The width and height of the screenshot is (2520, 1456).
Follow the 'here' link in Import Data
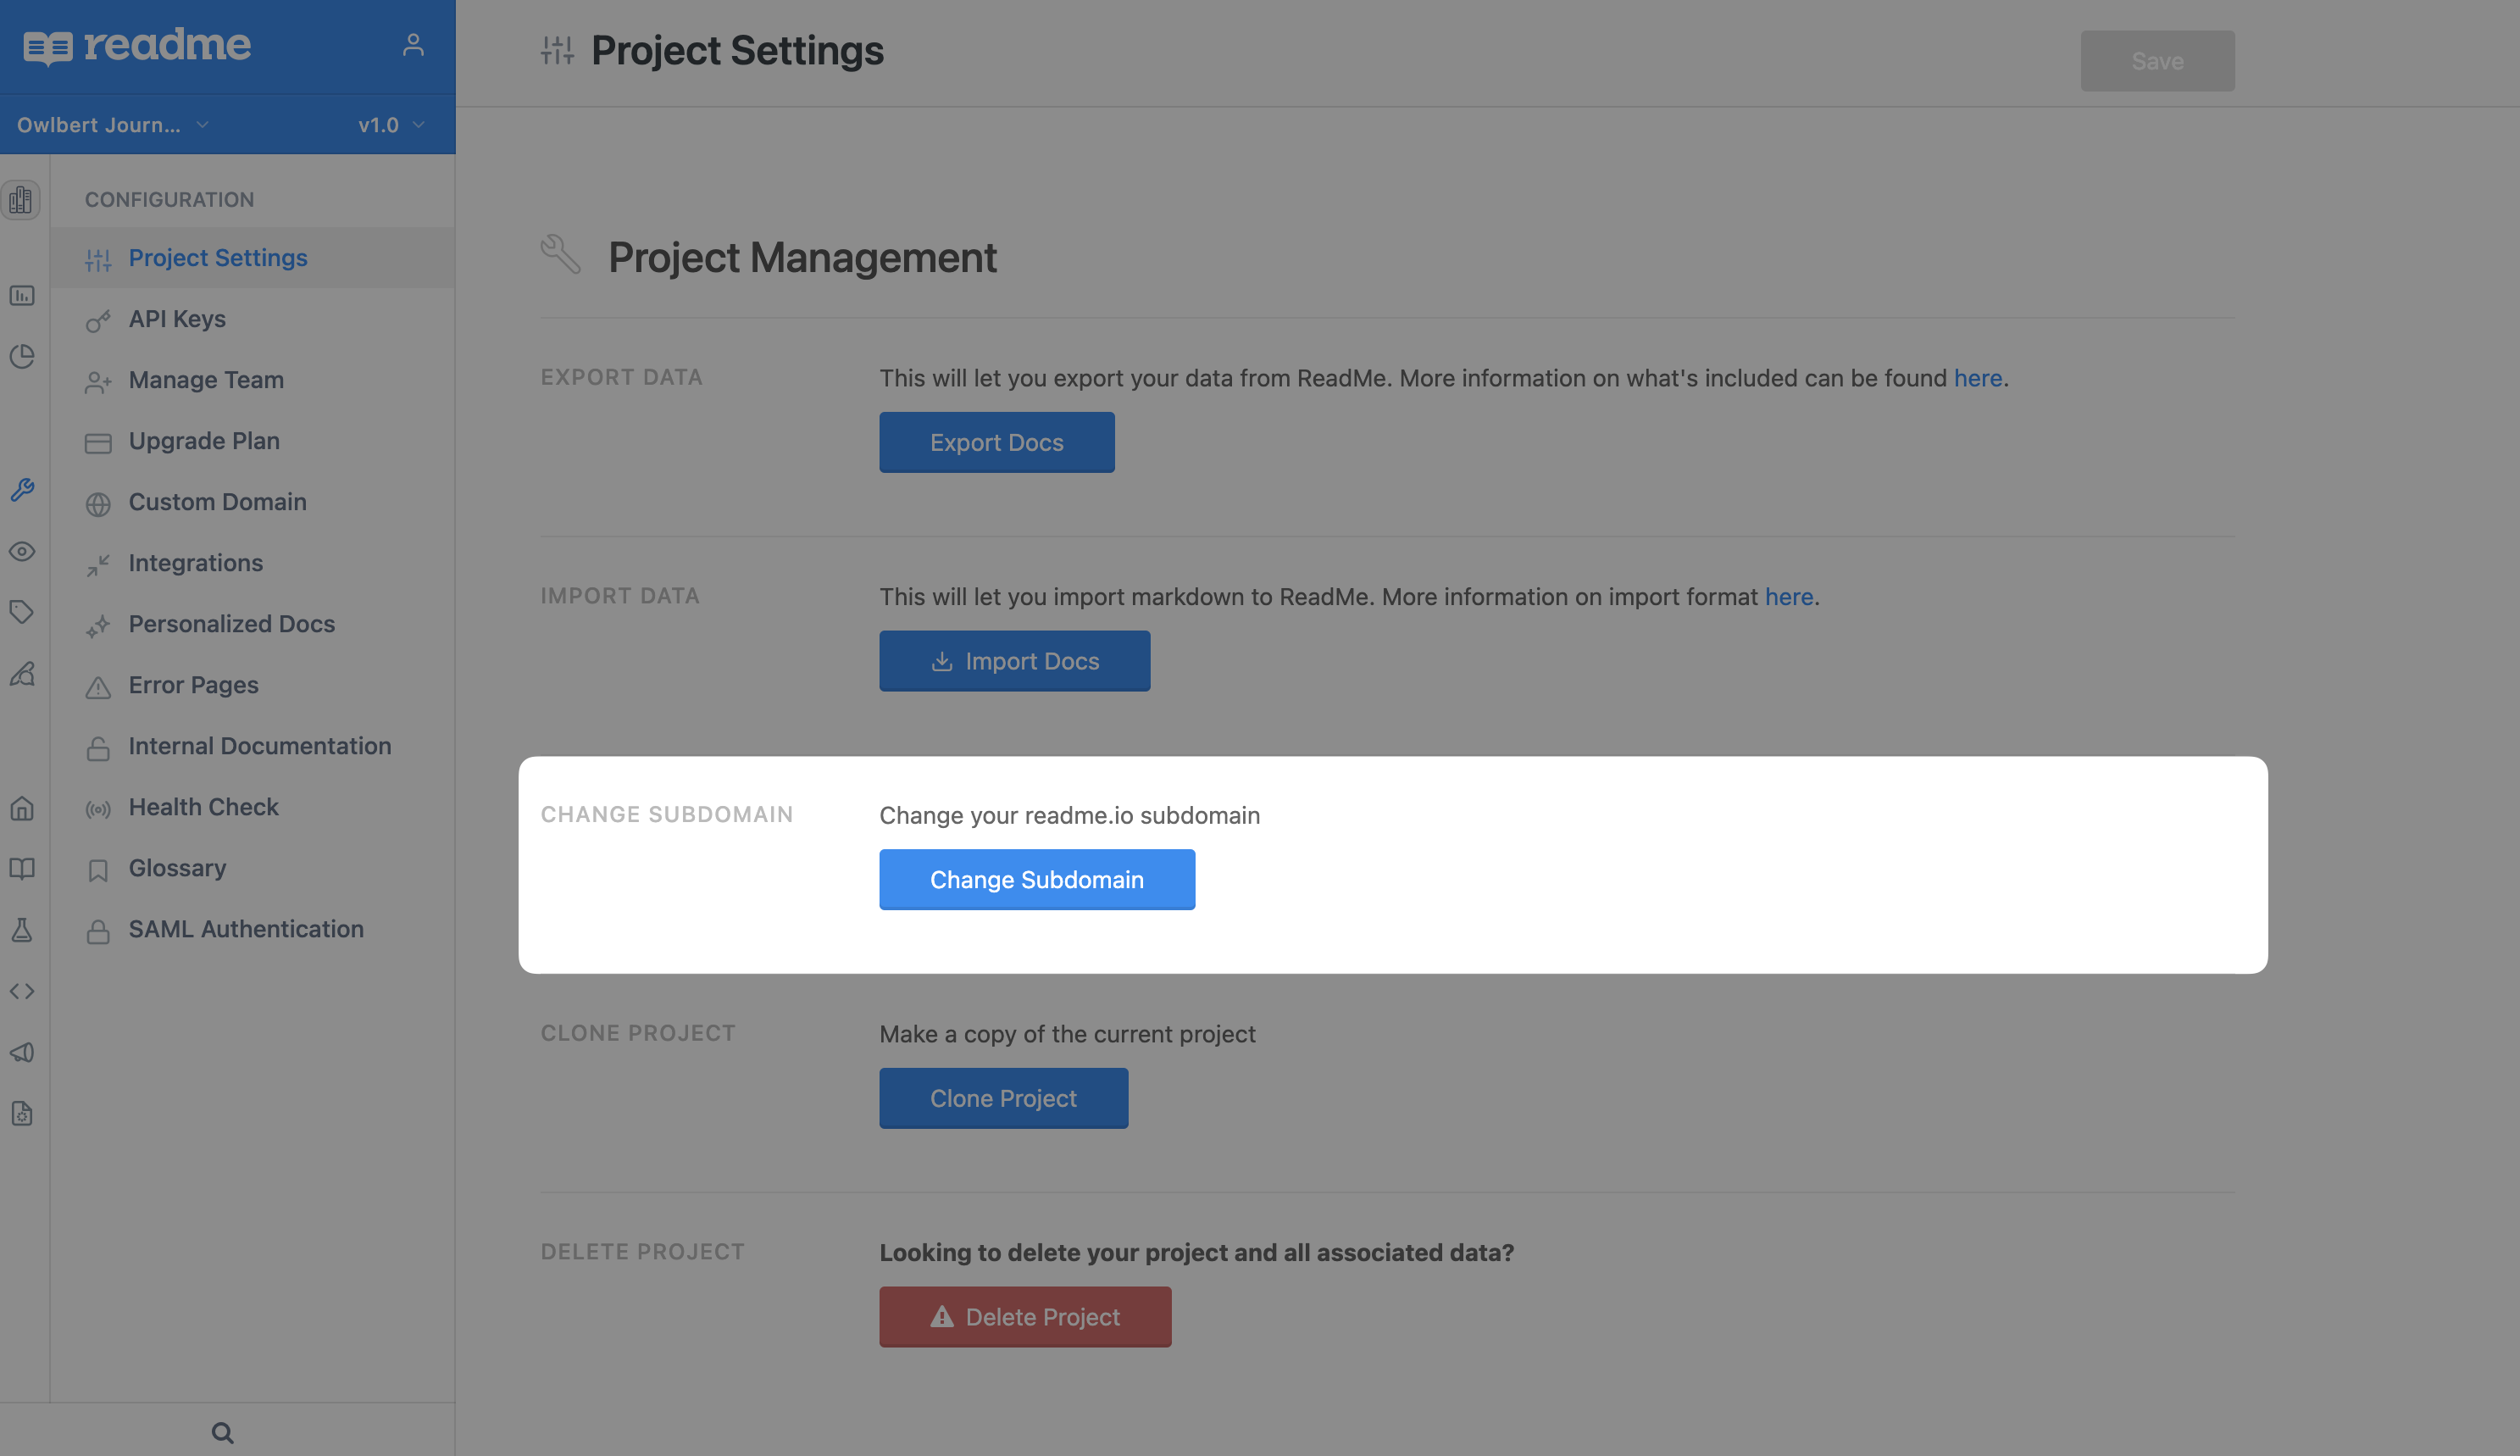point(1788,597)
